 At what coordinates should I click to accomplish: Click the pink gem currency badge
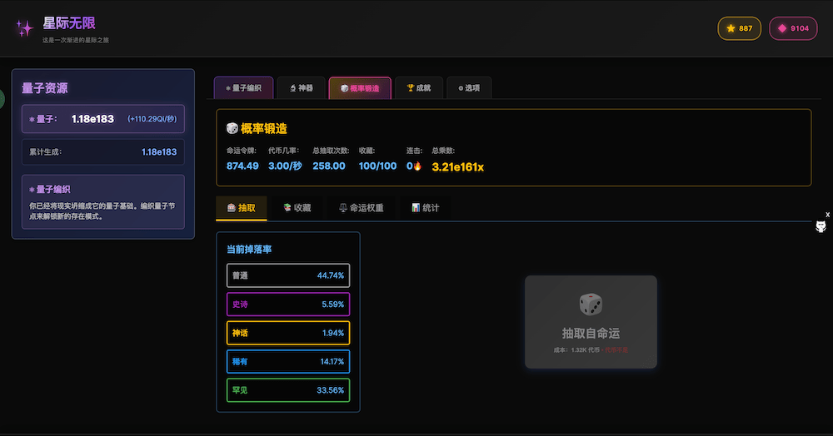tap(793, 28)
